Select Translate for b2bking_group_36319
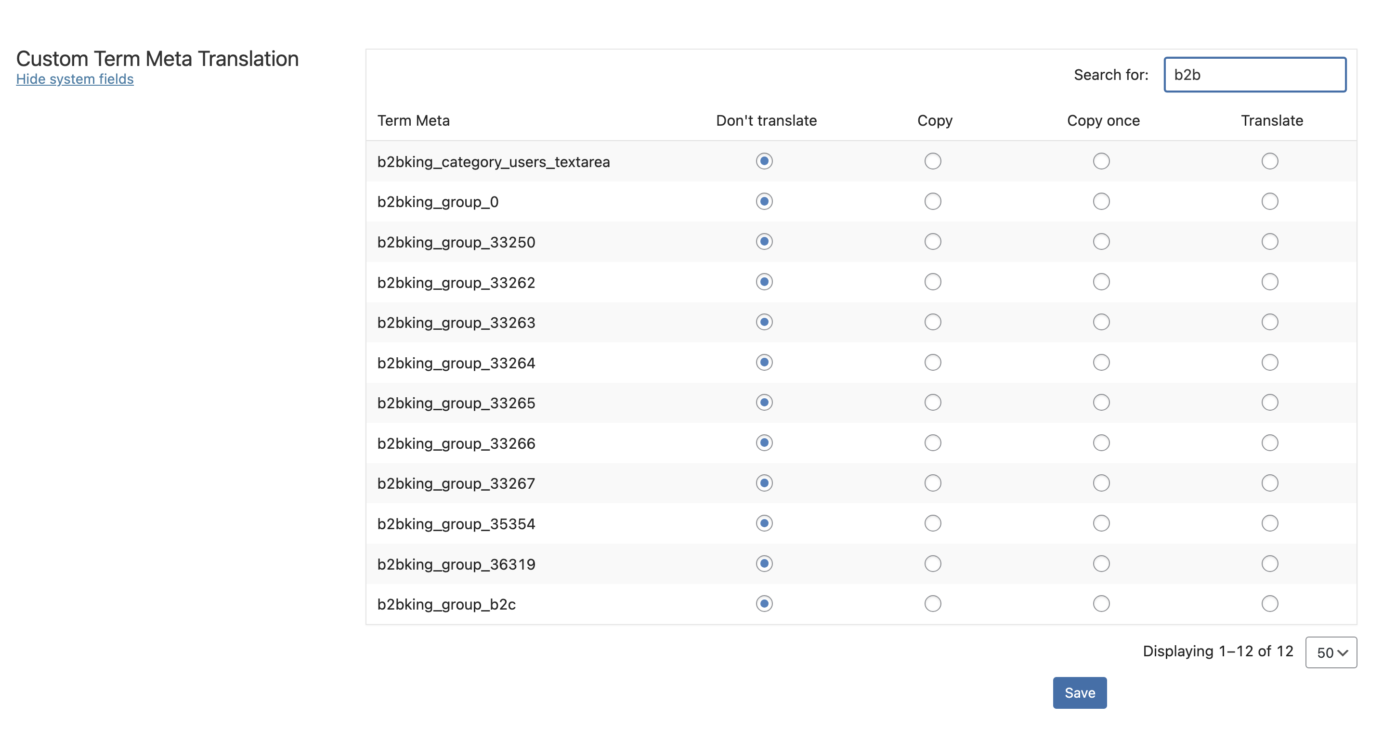The height and width of the screenshot is (729, 1383). 1270,564
